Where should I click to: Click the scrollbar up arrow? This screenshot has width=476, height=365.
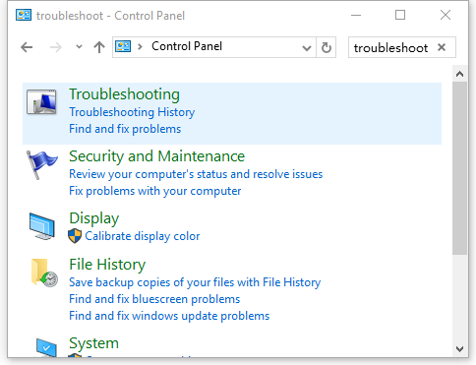coord(459,74)
